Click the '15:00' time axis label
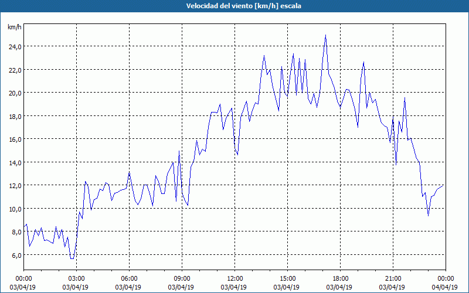Screen dimensions: 469x293 (287, 279)
